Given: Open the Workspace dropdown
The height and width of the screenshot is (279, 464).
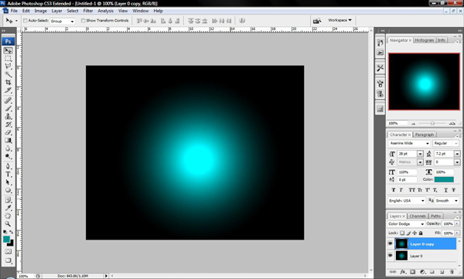Looking at the screenshot, I should (x=339, y=20).
